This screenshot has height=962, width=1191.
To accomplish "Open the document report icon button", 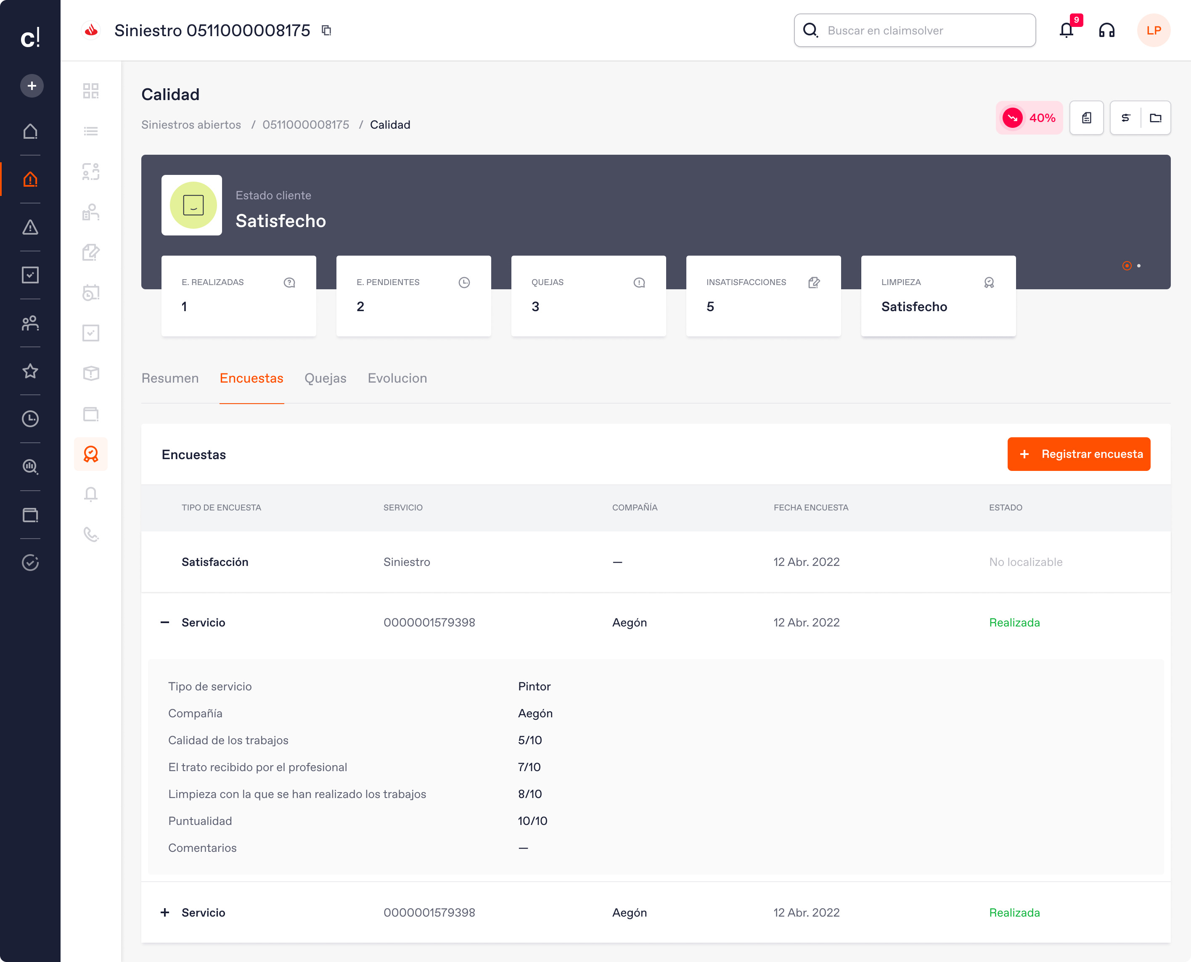I will (x=1086, y=117).
